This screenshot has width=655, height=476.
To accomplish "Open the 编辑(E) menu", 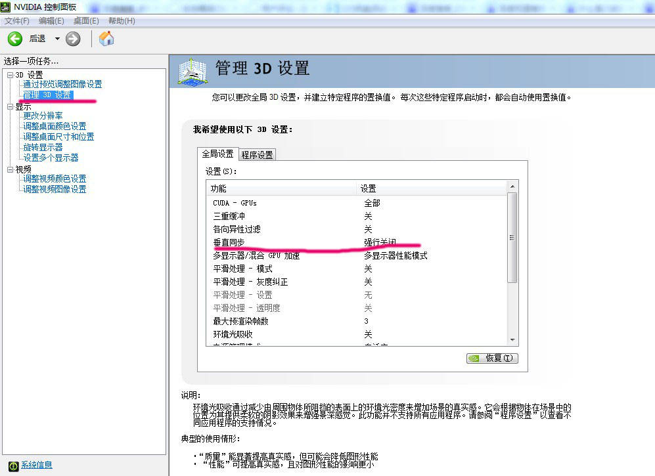I will click(x=51, y=21).
